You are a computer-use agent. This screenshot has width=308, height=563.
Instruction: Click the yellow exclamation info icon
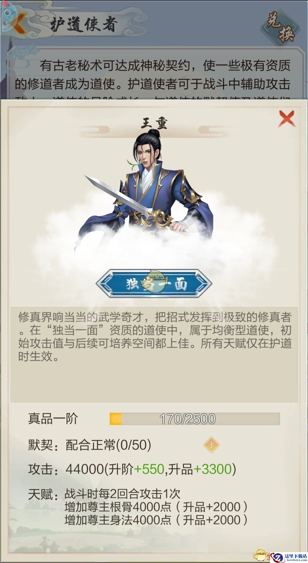click(x=211, y=445)
